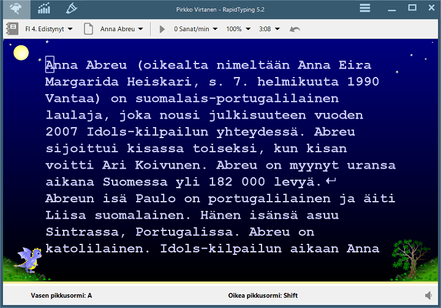Open the Anna Abreu lesson dropdown
441x308 pixels.
pyautogui.click(x=121, y=29)
